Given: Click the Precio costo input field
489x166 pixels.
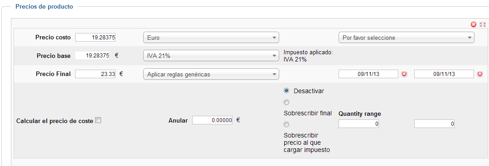Looking at the screenshot, I should (96, 38).
